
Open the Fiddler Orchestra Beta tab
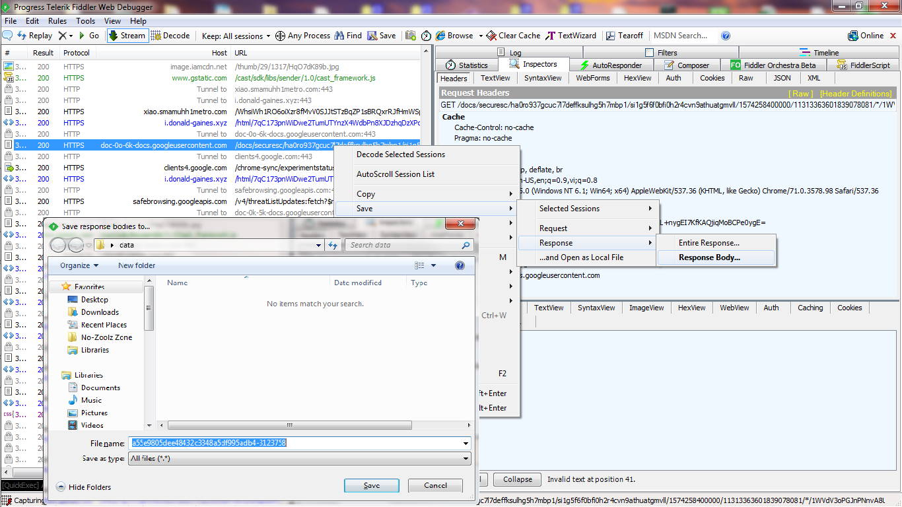tap(773, 65)
